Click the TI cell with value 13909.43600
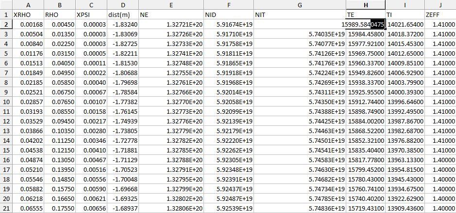 click(404, 208)
